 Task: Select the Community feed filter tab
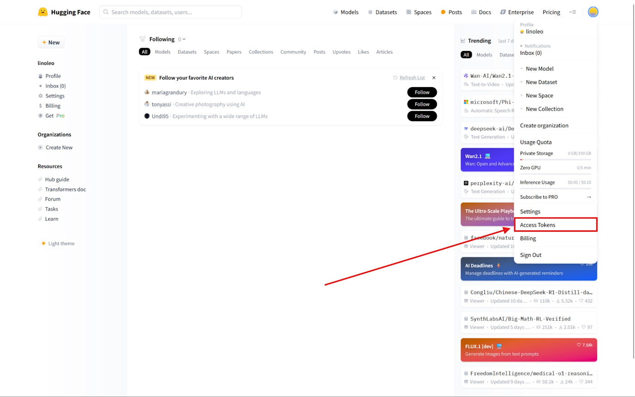pyautogui.click(x=293, y=52)
